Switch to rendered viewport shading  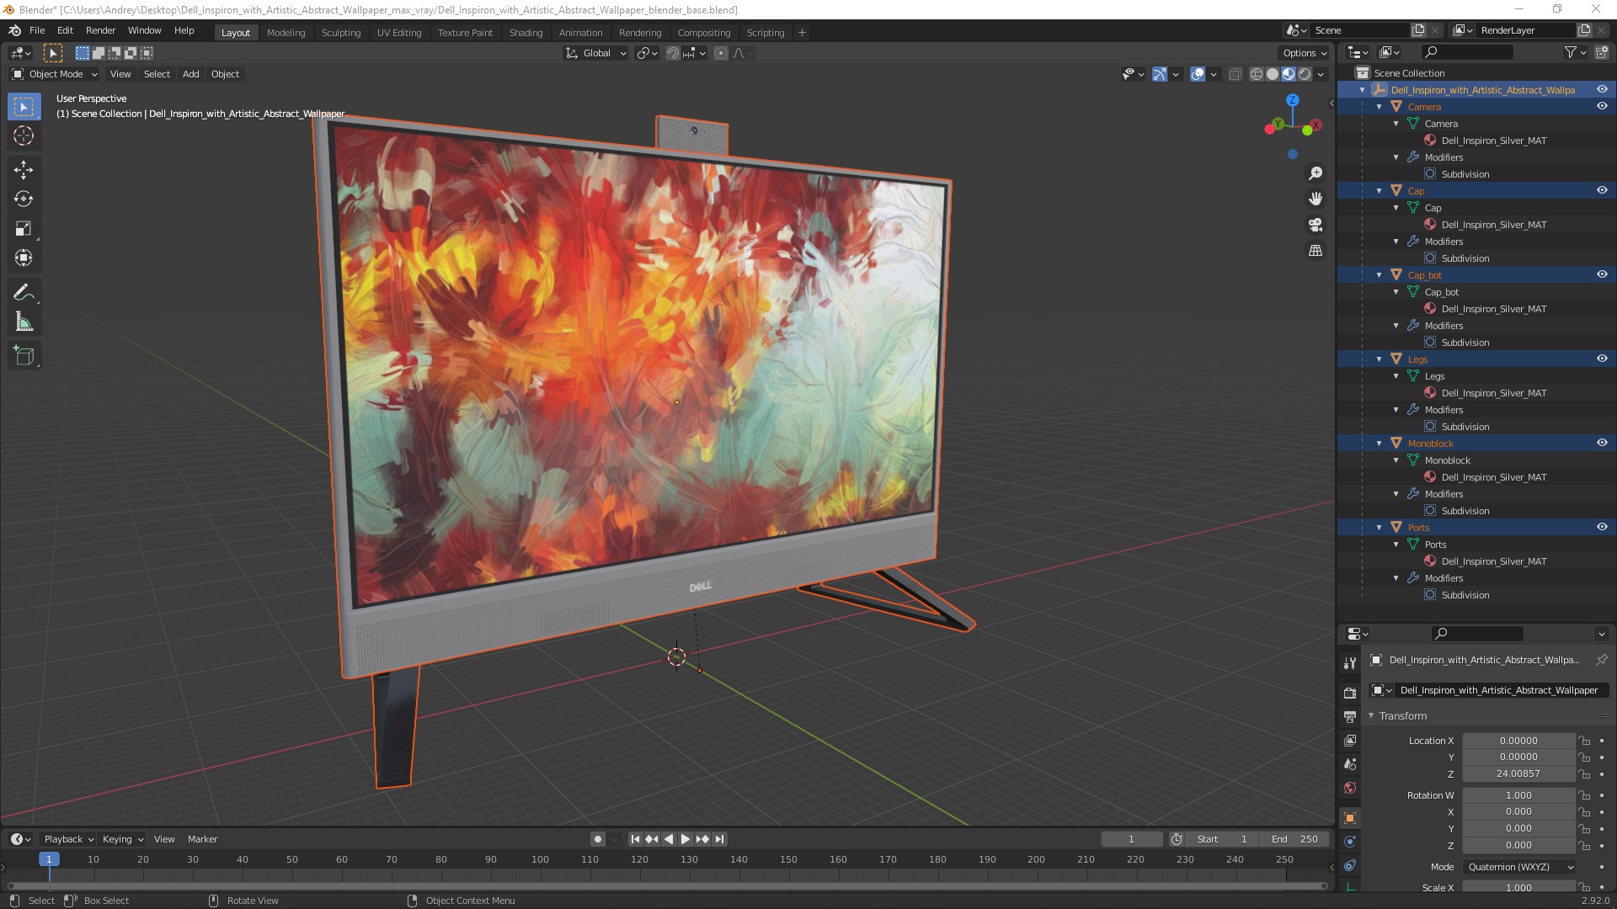click(x=1305, y=74)
